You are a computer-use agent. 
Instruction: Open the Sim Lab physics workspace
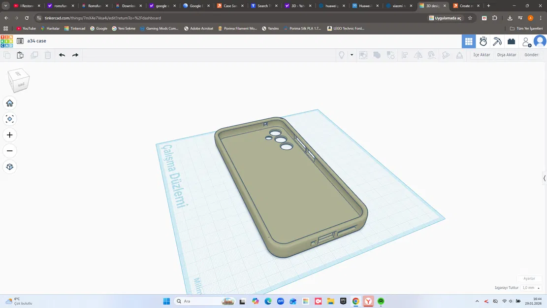(483, 41)
